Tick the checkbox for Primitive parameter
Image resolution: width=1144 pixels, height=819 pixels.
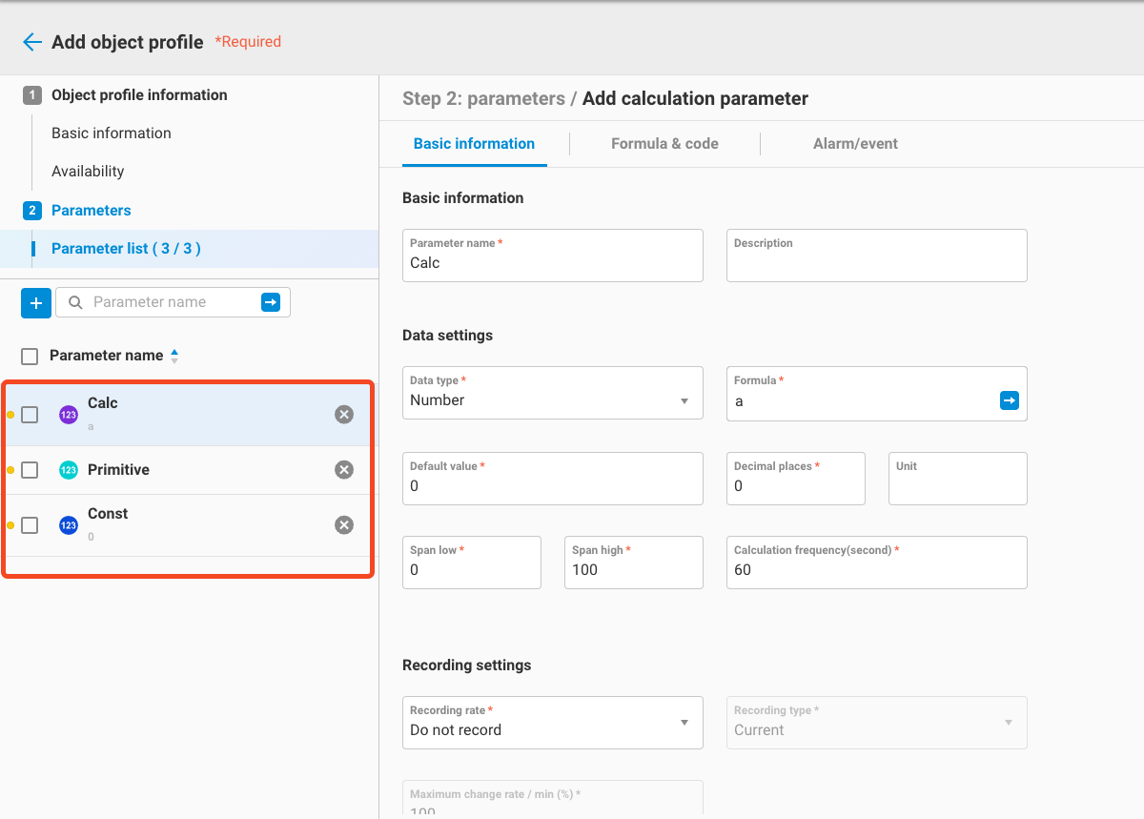click(x=30, y=470)
